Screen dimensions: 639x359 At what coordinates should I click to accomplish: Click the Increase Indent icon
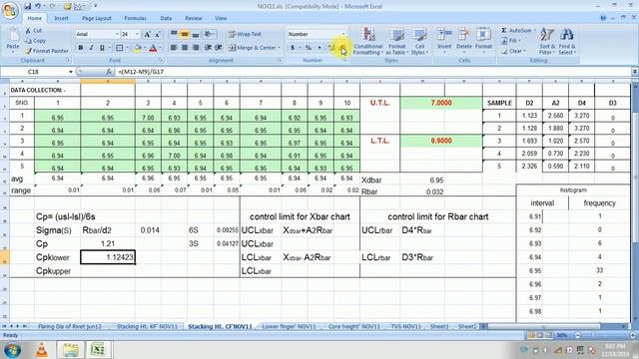click(219, 48)
